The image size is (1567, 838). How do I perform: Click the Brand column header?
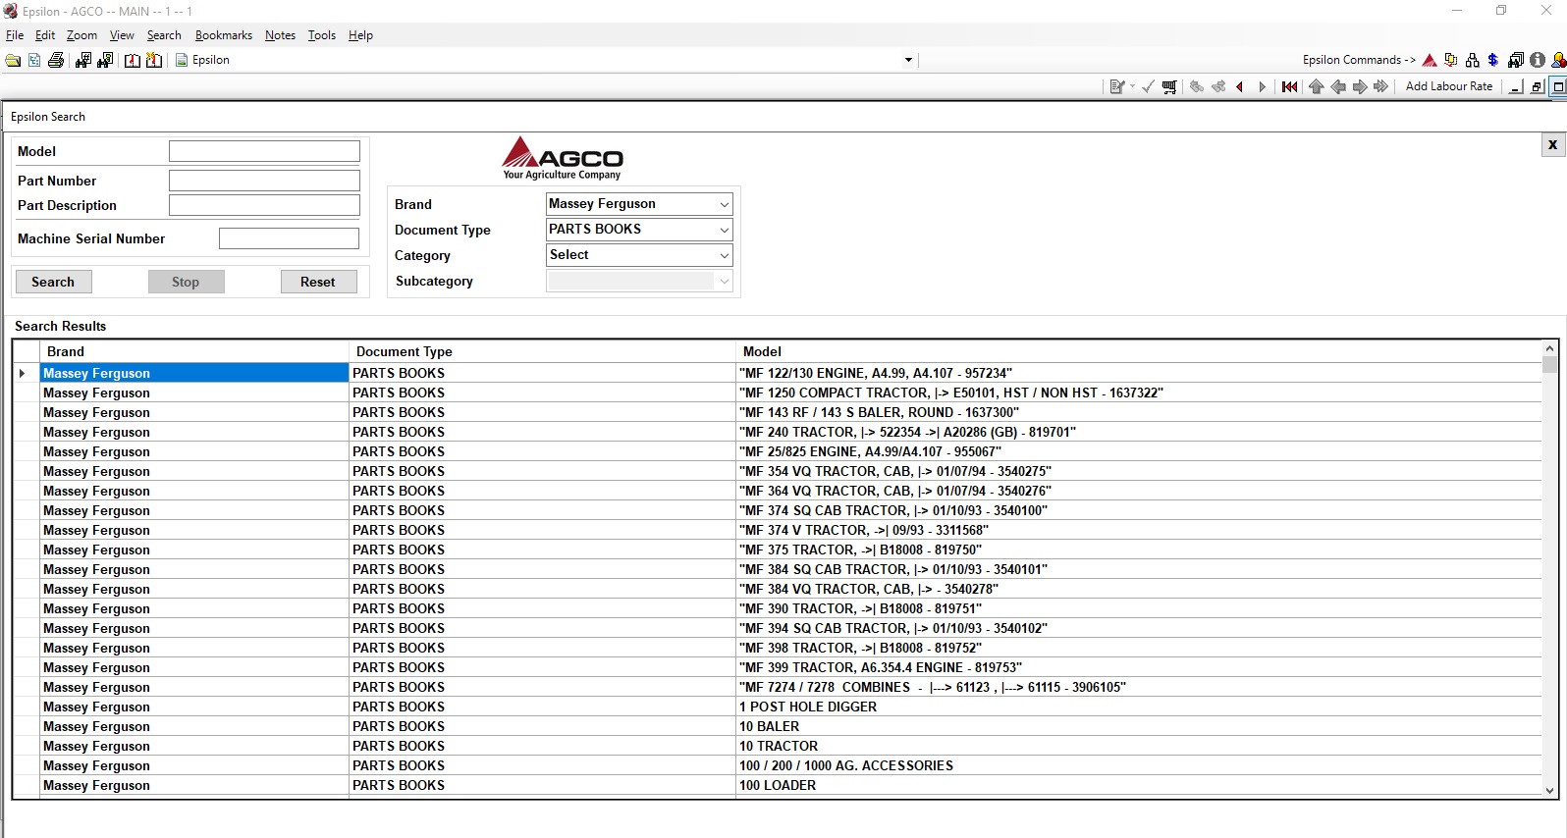(x=194, y=351)
